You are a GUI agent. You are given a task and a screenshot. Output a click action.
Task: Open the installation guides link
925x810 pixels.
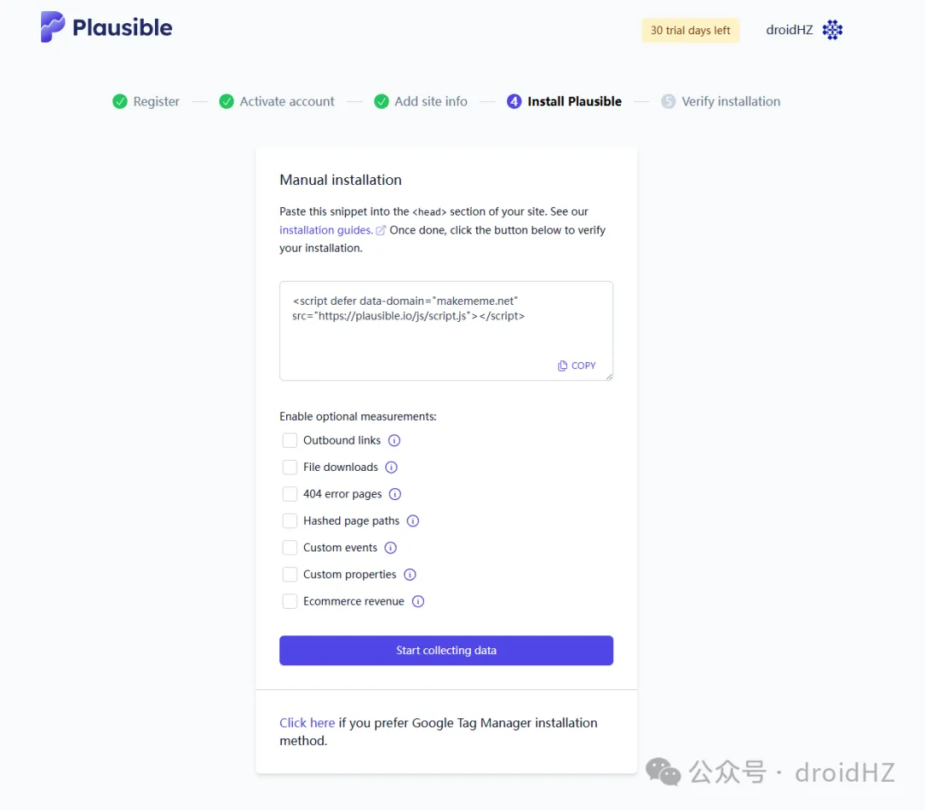(x=325, y=230)
